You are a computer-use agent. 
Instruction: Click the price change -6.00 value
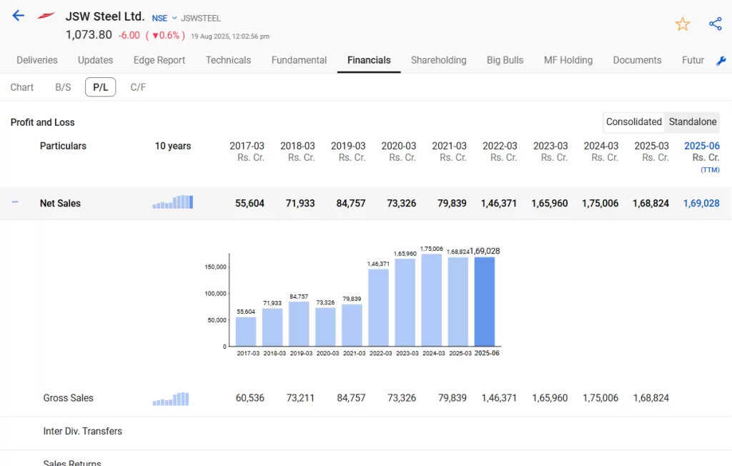[129, 36]
